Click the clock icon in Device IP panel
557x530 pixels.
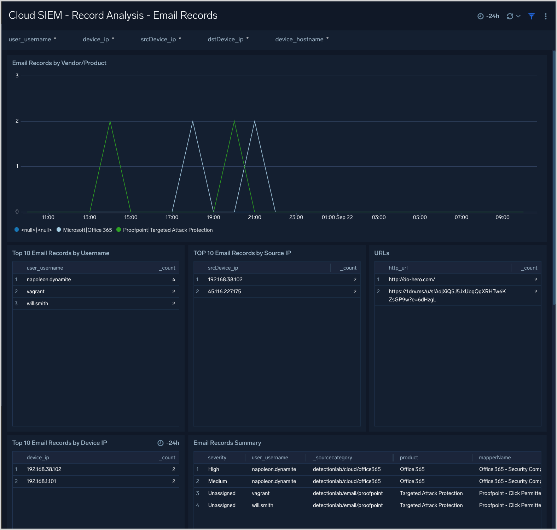point(161,443)
